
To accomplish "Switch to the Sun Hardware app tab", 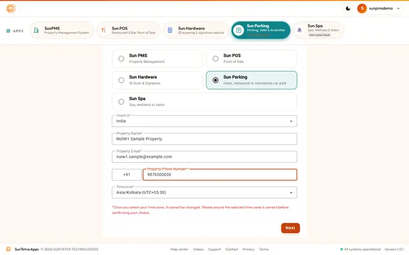I will (x=196, y=30).
